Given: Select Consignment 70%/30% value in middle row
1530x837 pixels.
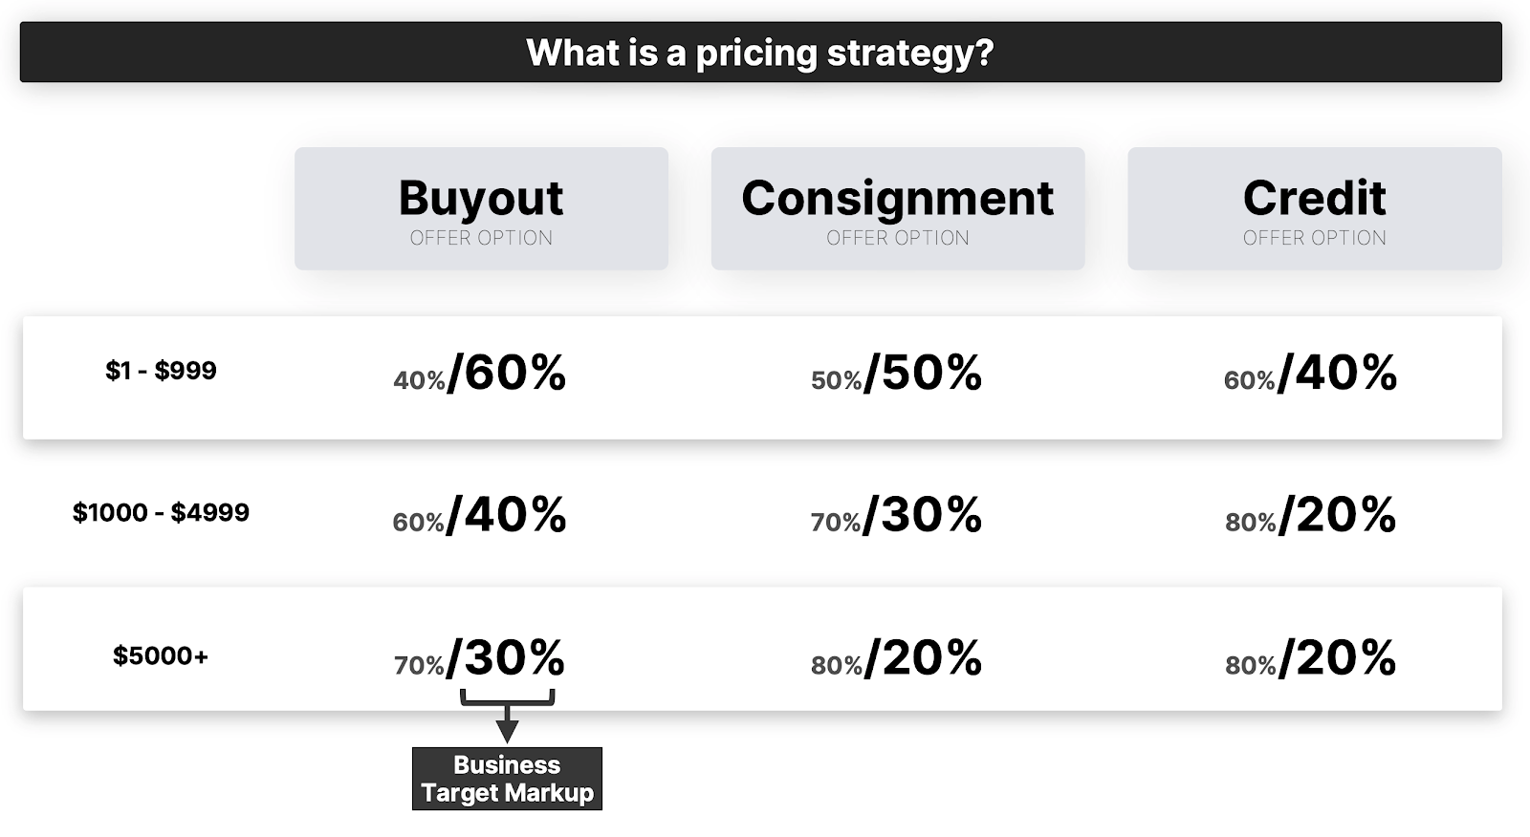Looking at the screenshot, I should (896, 515).
